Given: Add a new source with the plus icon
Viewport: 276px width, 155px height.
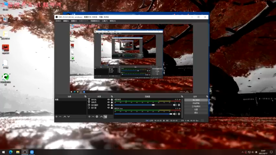Looking at the screenshot, I should (89, 117).
